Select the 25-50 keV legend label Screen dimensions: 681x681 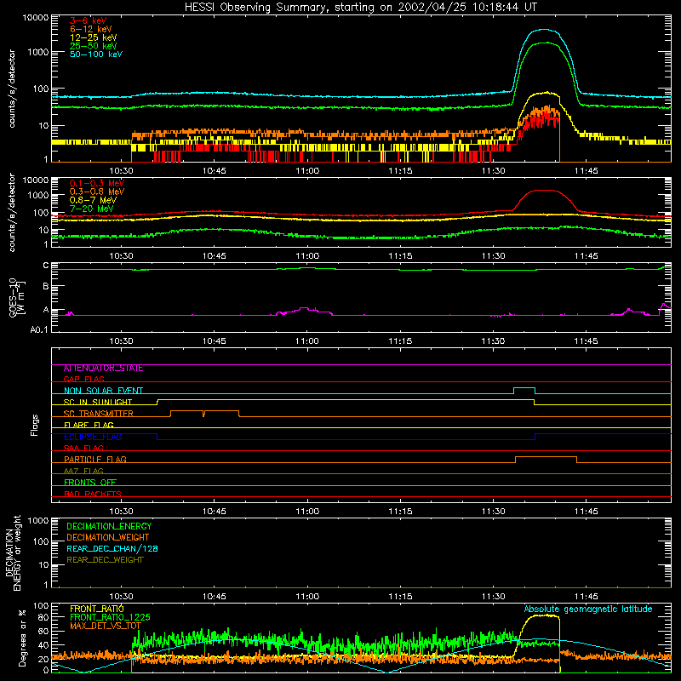point(94,46)
